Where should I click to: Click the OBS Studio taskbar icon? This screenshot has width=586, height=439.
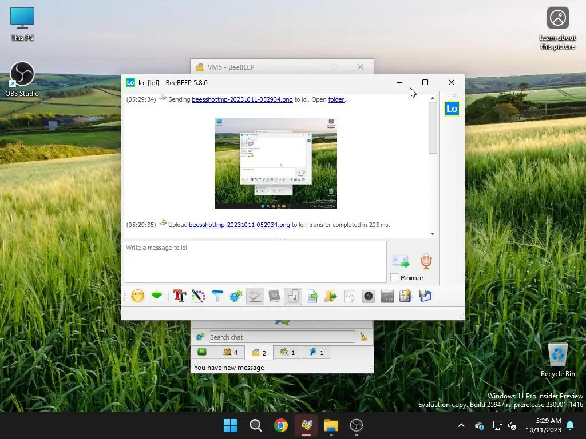point(356,425)
